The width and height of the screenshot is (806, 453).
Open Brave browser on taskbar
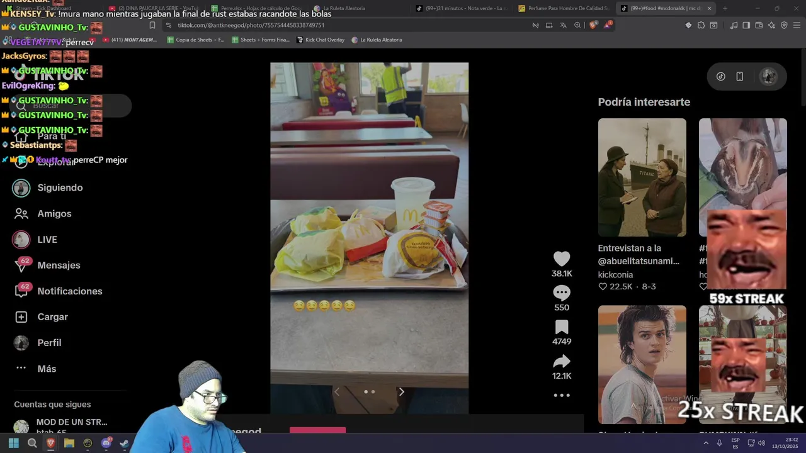click(x=50, y=443)
